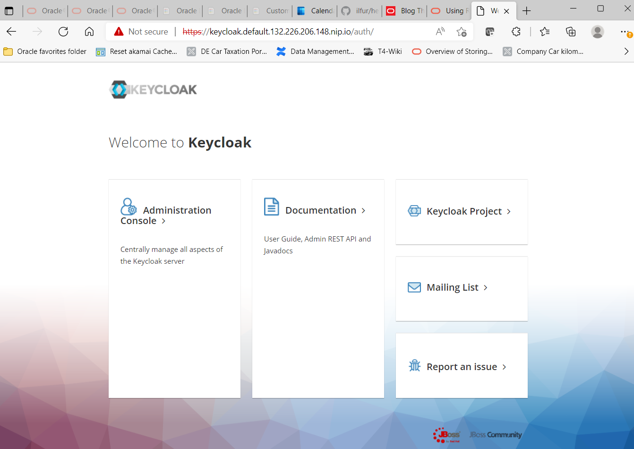Switch to the Calendar tab
This screenshot has height=449, width=634.
point(315,10)
